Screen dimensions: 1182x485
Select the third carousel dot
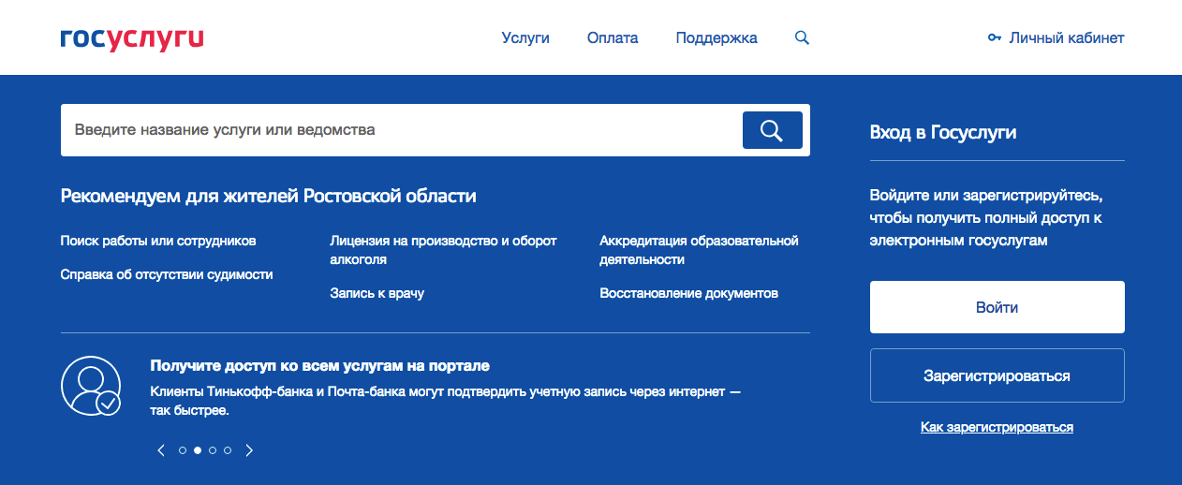click(x=213, y=450)
